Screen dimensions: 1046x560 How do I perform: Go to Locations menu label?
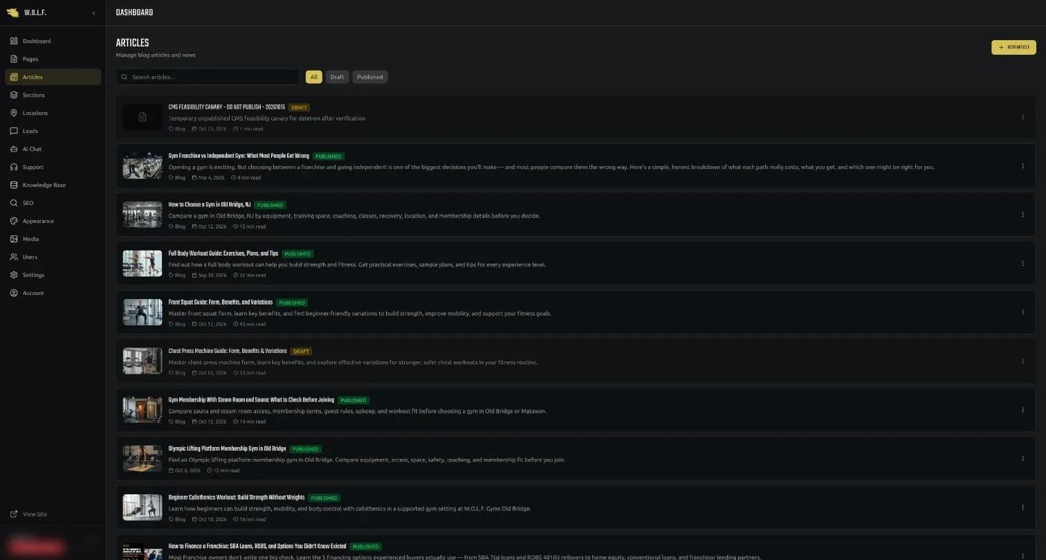pos(35,113)
